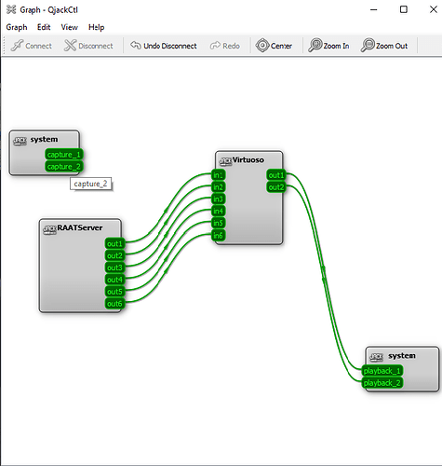The height and width of the screenshot is (466, 442).
Task: Click JACK icon on playback system node
Action: [377, 357]
